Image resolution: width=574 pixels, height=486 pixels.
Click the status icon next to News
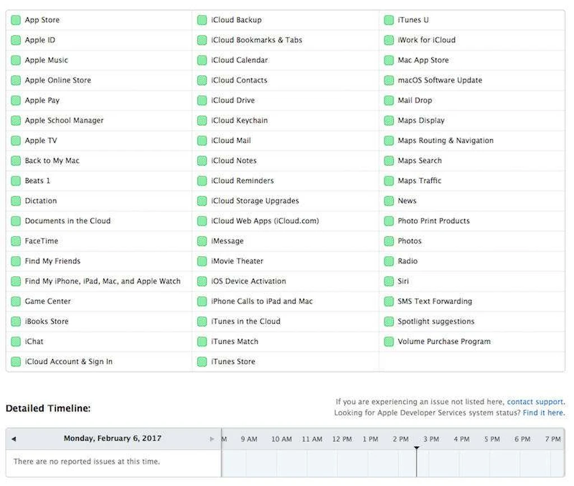[x=389, y=201]
